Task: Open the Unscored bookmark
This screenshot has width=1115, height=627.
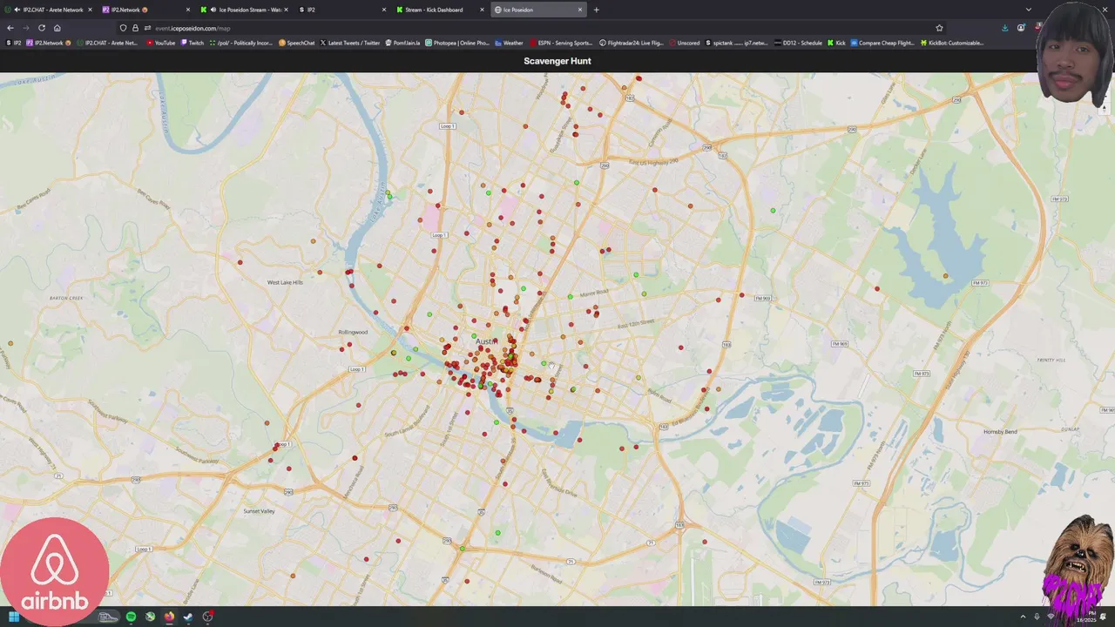Action: coord(685,43)
